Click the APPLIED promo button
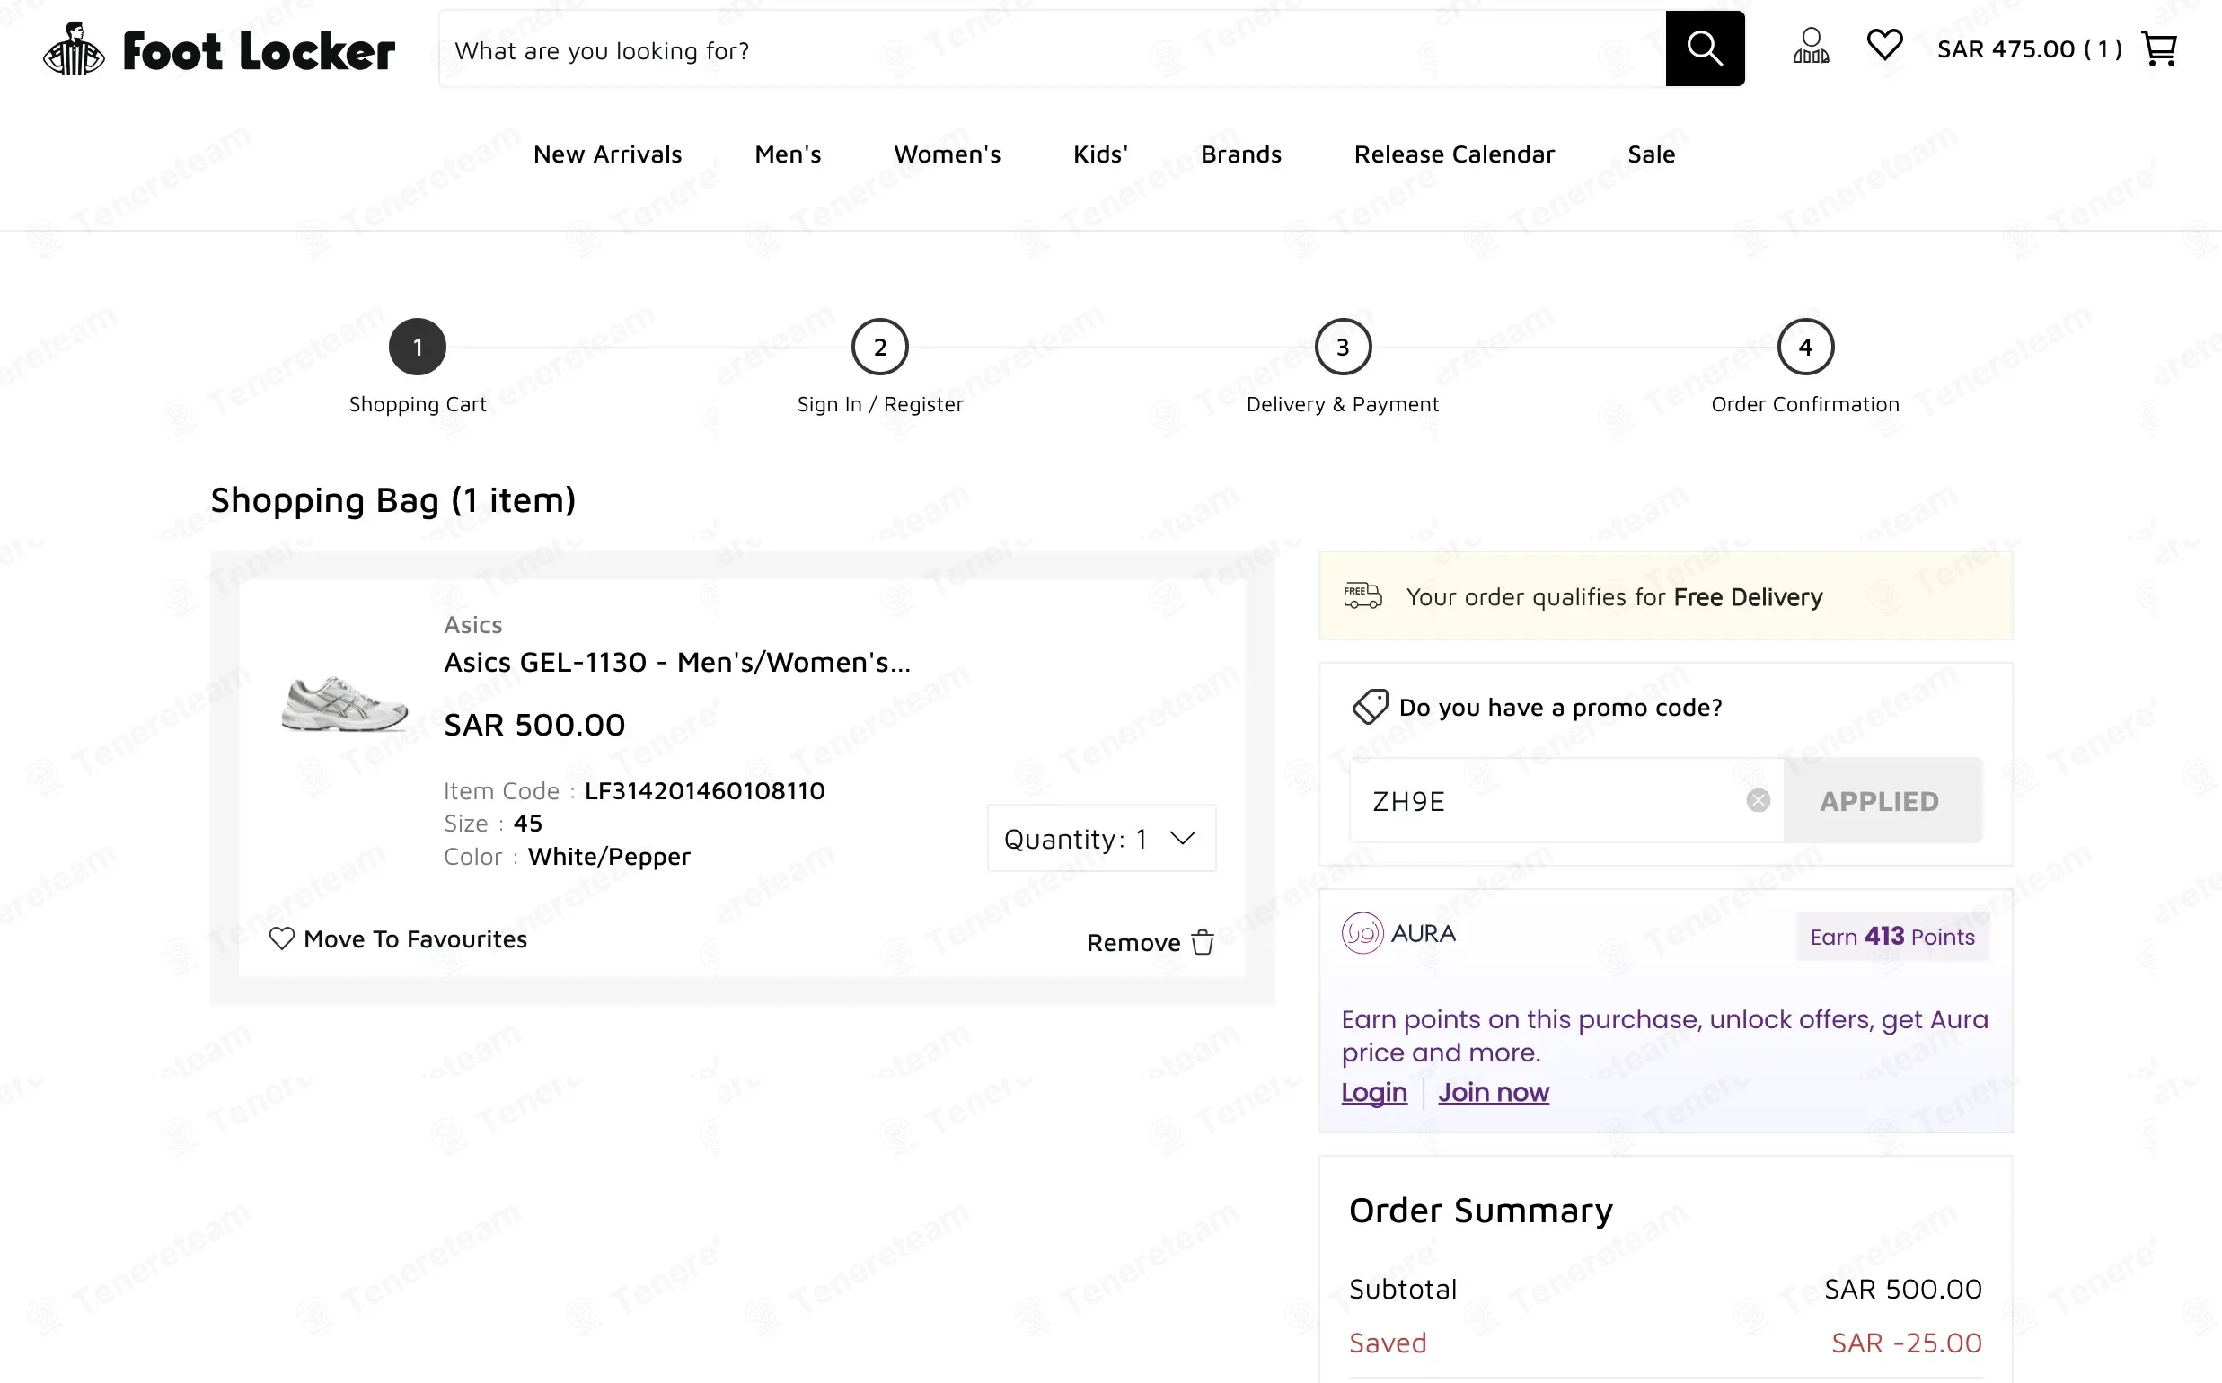 tap(1882, 800)
